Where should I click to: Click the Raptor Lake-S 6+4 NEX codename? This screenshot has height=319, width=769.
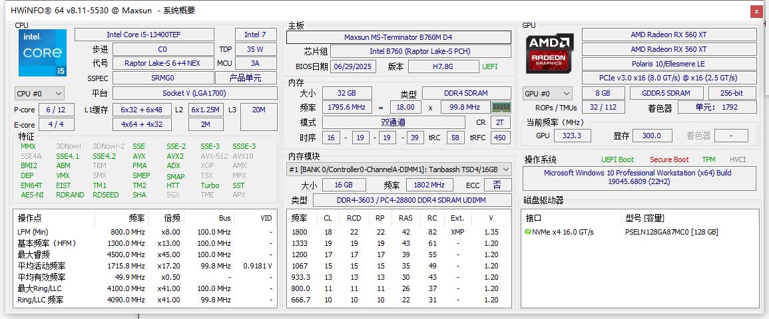[x=162, y=63]
